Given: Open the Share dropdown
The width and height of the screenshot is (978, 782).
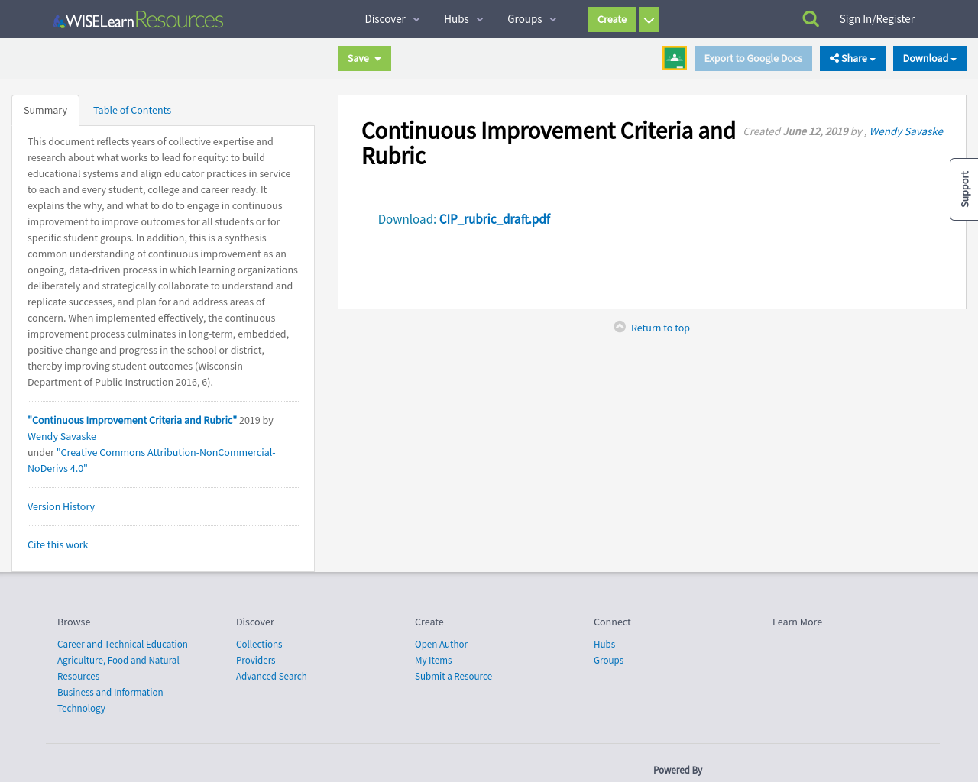Looking at the screenshot, I should click(852, 57).
